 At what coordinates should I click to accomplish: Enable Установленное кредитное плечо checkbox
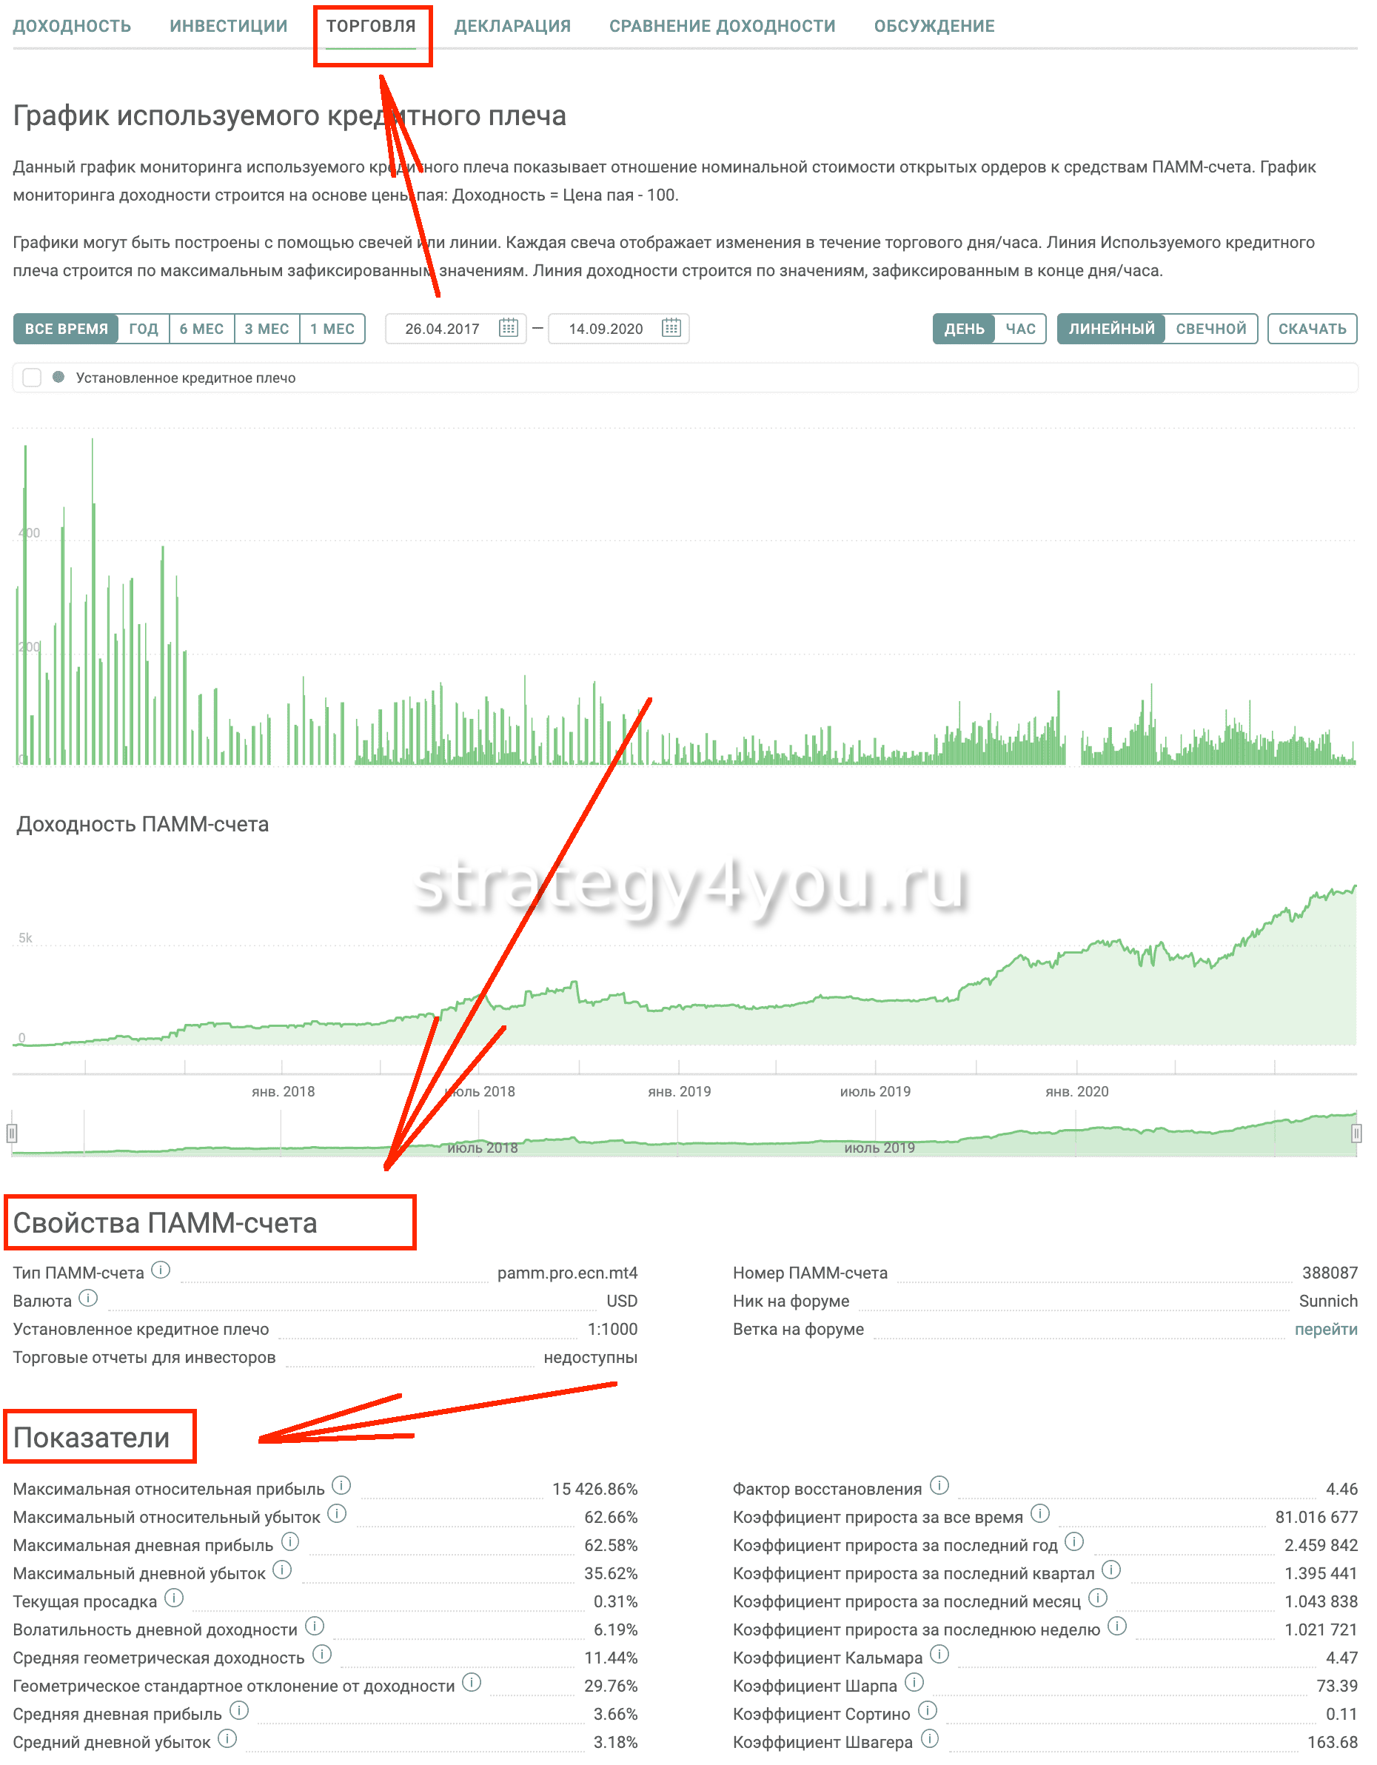tap(33, 378)
